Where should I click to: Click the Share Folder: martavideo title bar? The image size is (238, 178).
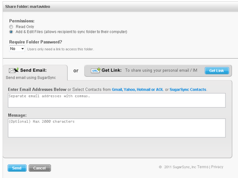click(120, 6)
